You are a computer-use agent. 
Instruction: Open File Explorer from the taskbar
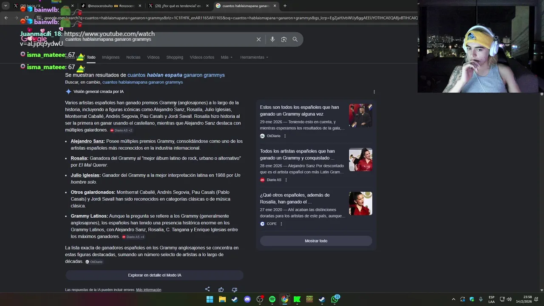[222, 299]
